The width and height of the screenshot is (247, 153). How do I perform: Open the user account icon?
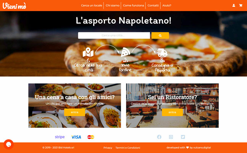point(234,5)
